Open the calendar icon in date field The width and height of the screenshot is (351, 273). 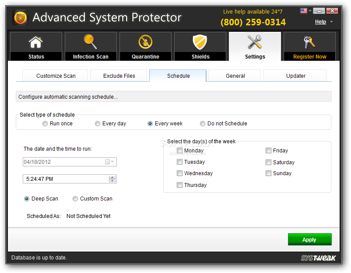point(107,162)
